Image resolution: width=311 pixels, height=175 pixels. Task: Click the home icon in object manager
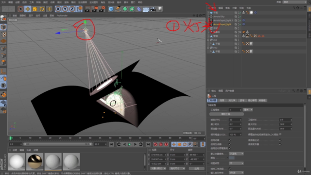(298, 8)
